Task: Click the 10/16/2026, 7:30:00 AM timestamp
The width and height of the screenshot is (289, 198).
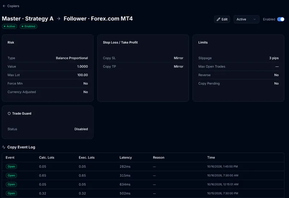Action: 223,175
